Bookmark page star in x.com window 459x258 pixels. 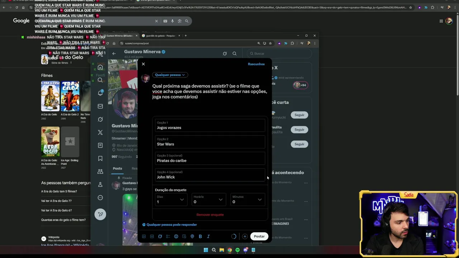[x=270, y=43]
